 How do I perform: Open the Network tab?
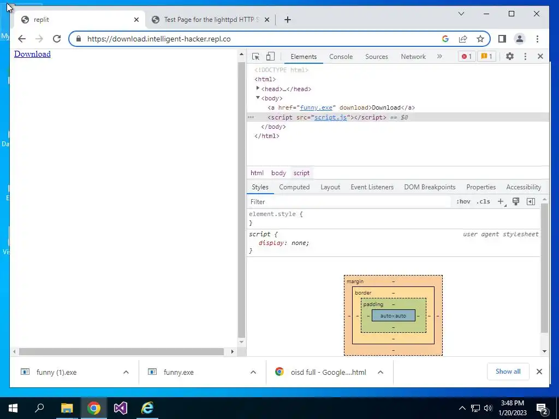tap(413, 57)
